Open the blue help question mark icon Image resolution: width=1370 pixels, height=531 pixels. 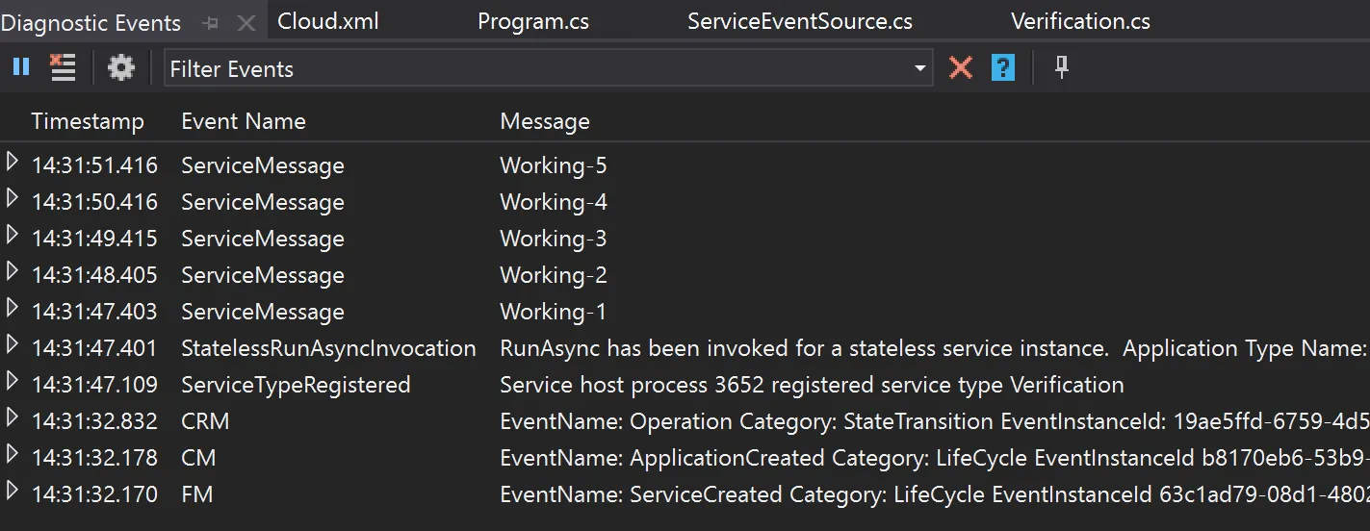(x=1003, y=67)
